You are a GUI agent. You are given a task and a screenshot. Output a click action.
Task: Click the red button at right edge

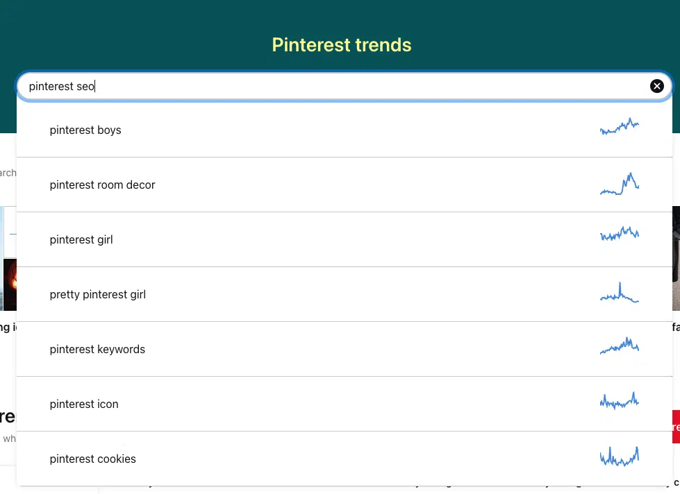coord(676,427)
